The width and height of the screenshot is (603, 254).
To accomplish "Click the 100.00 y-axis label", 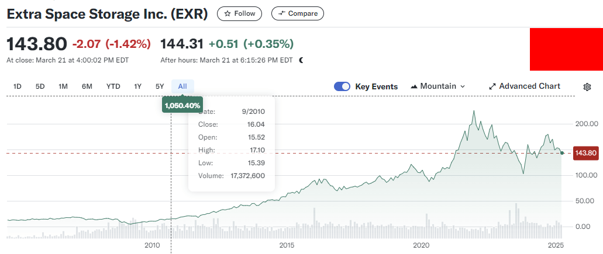I will pos(585,175).
